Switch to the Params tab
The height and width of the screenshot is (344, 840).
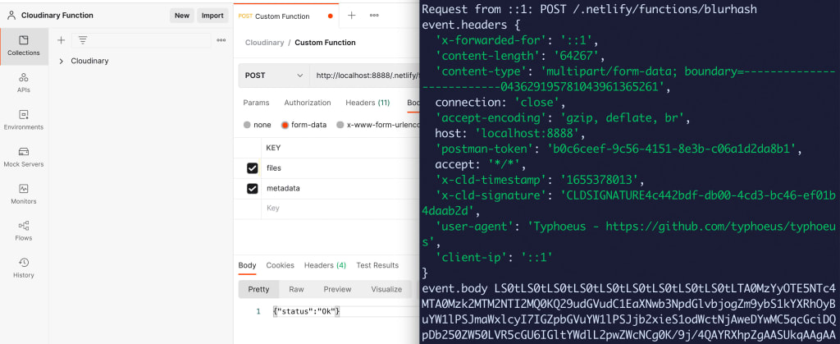256,103
